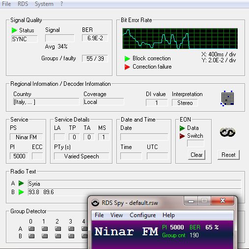This screenshot has height=249, width=249.
Task: Click the empty LA field
Action: click(x=59, y=137)
